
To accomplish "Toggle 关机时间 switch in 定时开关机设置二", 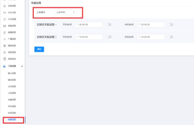I will [170, 37].
